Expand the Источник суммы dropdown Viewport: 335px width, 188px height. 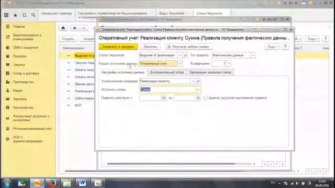(198, 89)
